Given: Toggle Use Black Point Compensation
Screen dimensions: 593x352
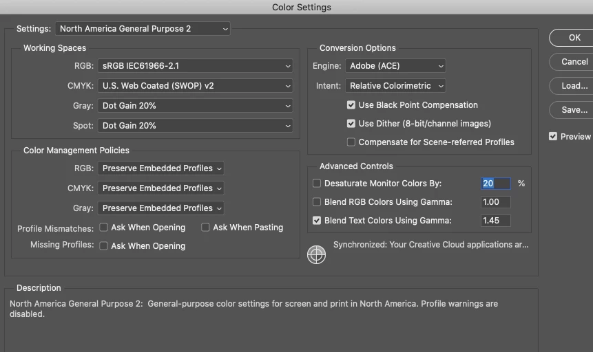Looking at the screenshot, I should point(351,105).
